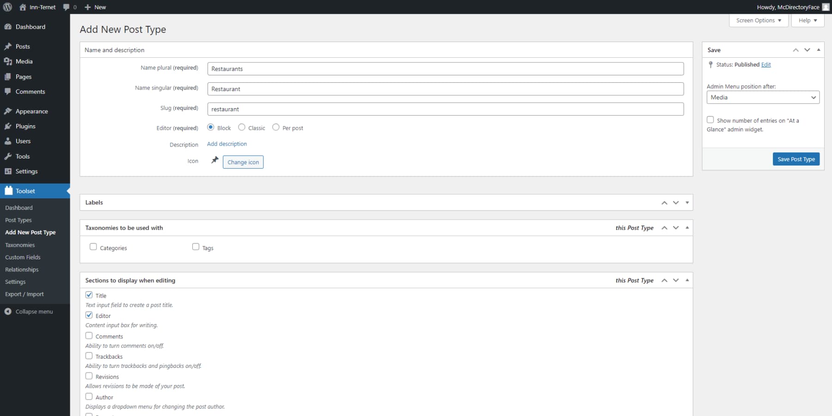This screenshot has height=416, width=832.
Task: Open the Appearance brush icon in sidebar
Action: point(8,111)
